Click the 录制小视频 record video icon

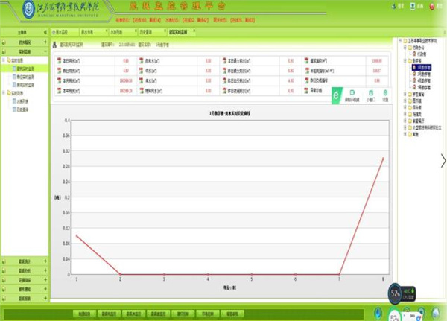point(353,95)
